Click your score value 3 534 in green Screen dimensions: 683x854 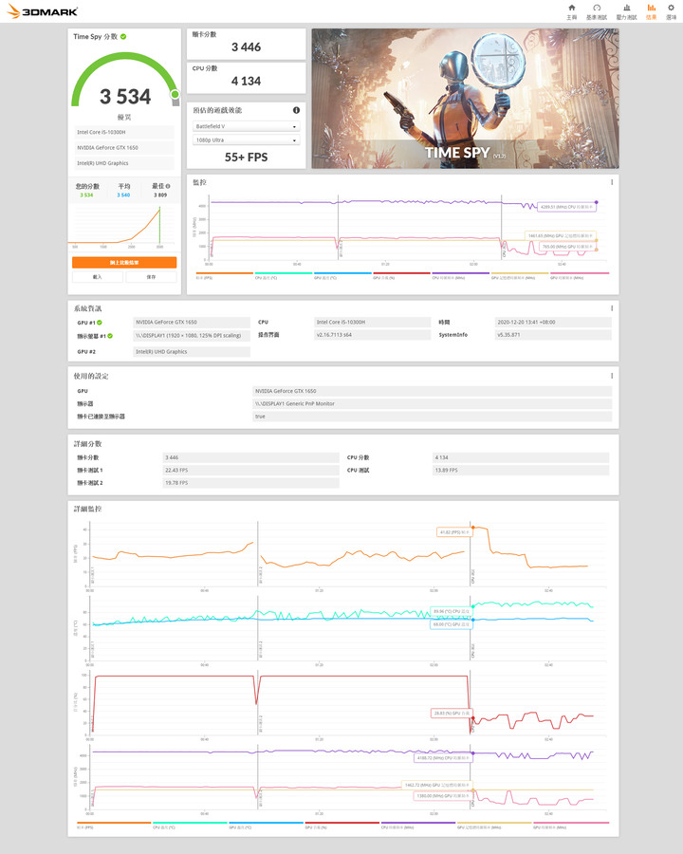(86, 195)
